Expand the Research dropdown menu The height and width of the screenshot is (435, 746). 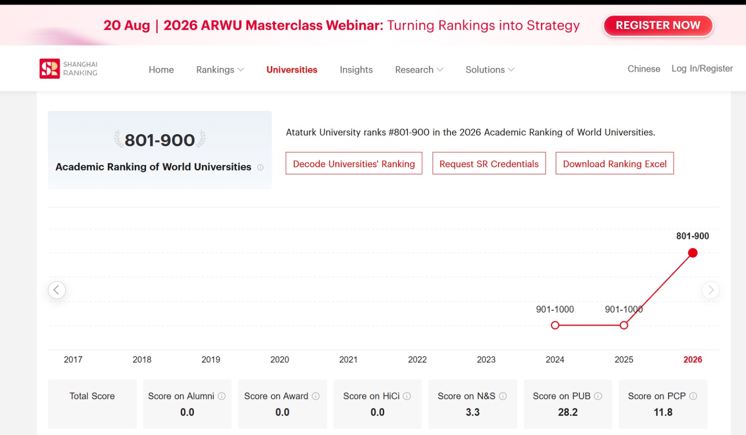pos(419,69)
